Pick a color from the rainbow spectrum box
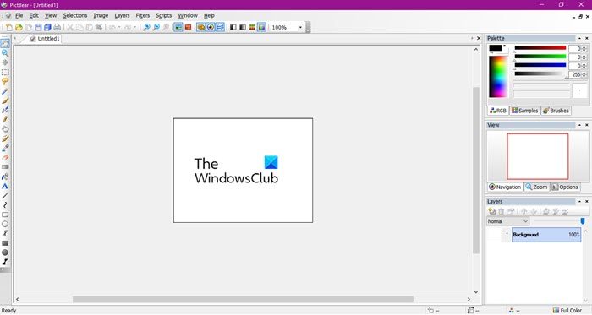This screenshot has height=315, width=592. pos(499,77)
